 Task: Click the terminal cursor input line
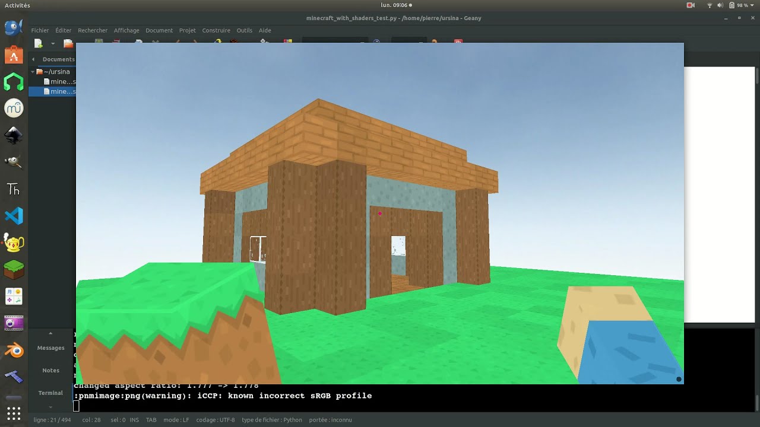76,406
